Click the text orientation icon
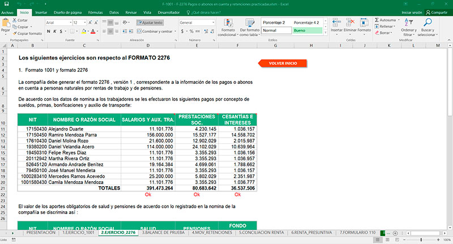The width and height of the screenshot is (453, 244). pyautogui.click(x=125, y=23)
